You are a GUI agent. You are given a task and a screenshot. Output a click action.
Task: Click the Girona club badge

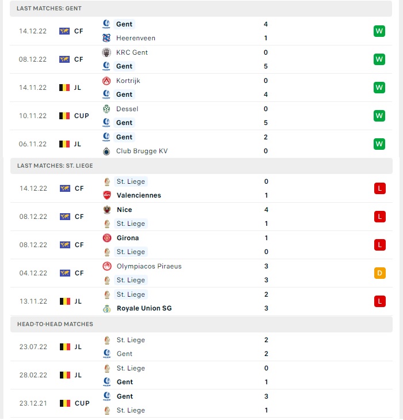107,238
